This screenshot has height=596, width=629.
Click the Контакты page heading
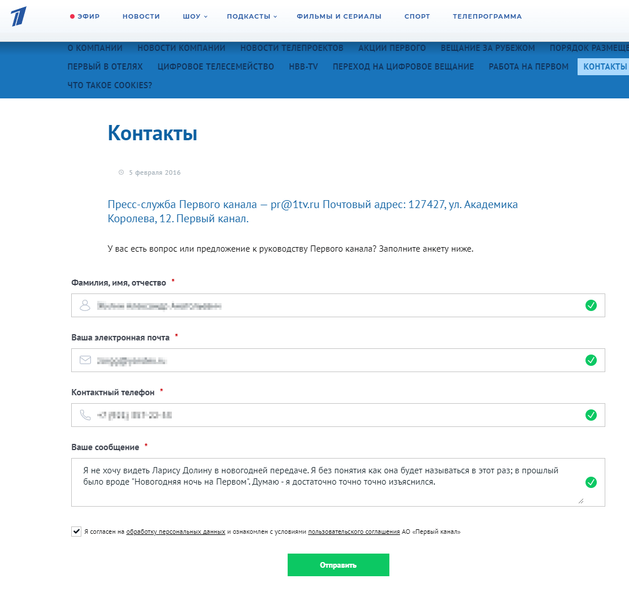pos(153,133)
